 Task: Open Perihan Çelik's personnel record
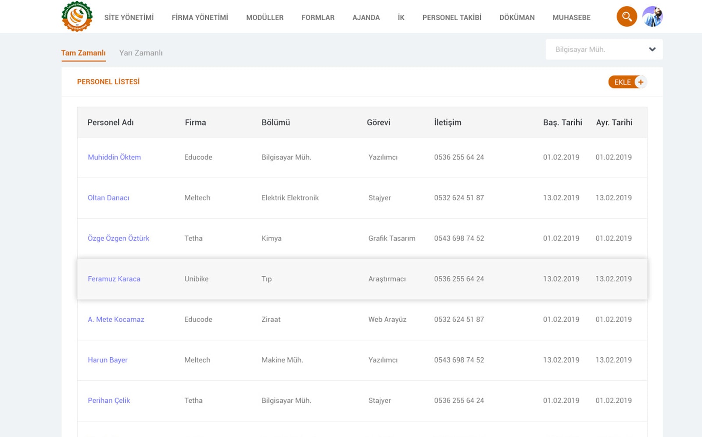109,401
